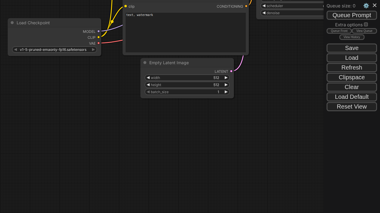This screenshot has height=213, width=380.
Task: Click the negative prompt text area
Action: [x=186, y=33]
